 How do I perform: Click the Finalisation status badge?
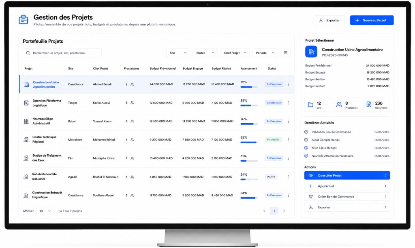tap(273, 140)
